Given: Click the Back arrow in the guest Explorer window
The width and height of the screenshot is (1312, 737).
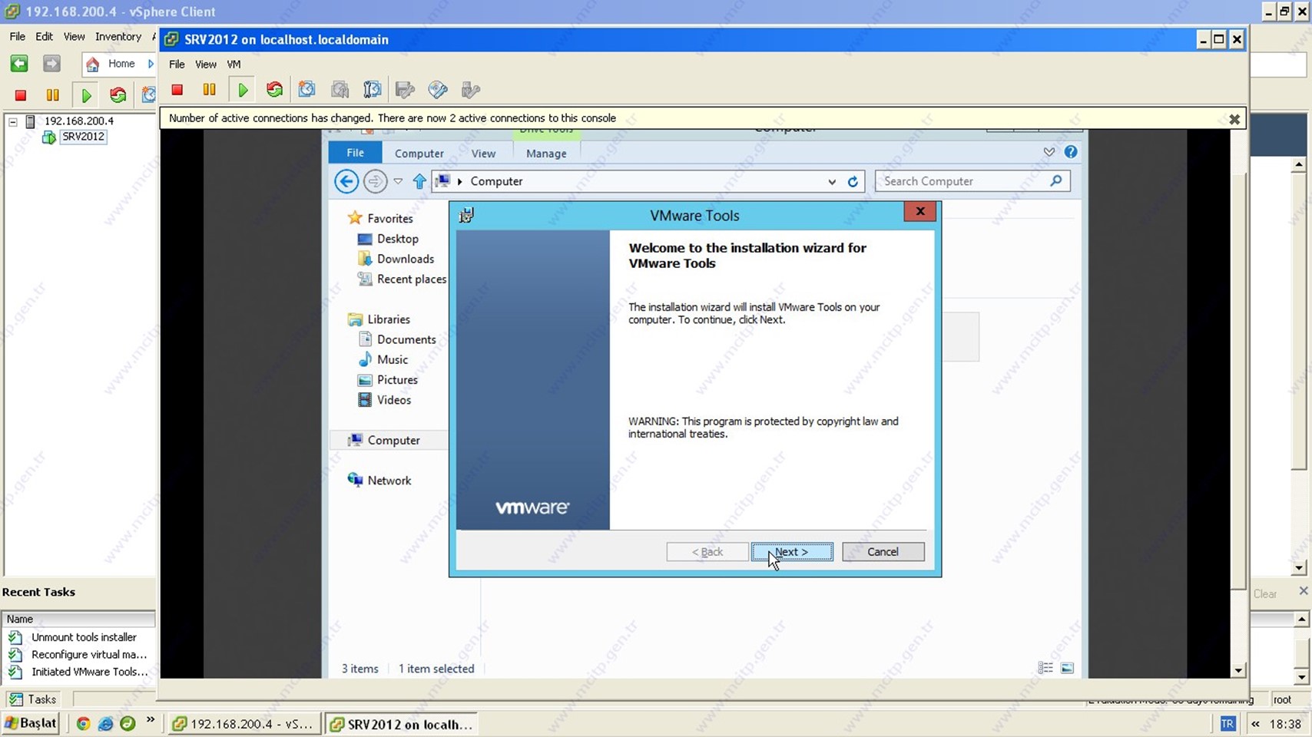Looking at the screenshot, I should [346, 181].
